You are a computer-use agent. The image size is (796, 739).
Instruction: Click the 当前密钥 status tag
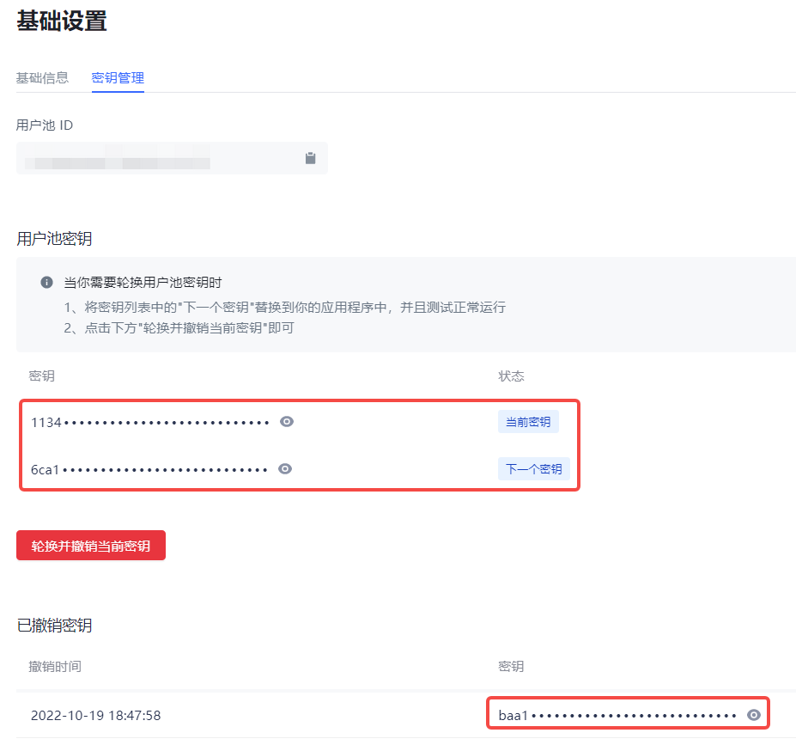tap(528, 422)
